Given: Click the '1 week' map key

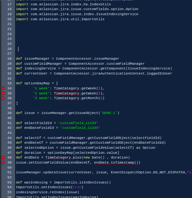Looking at the screenshot, I should [x=41, y=88].
